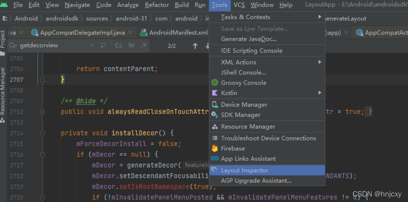Click 'return contentParent;' code line
408x202 pixels.
click(x=117, y=69)
